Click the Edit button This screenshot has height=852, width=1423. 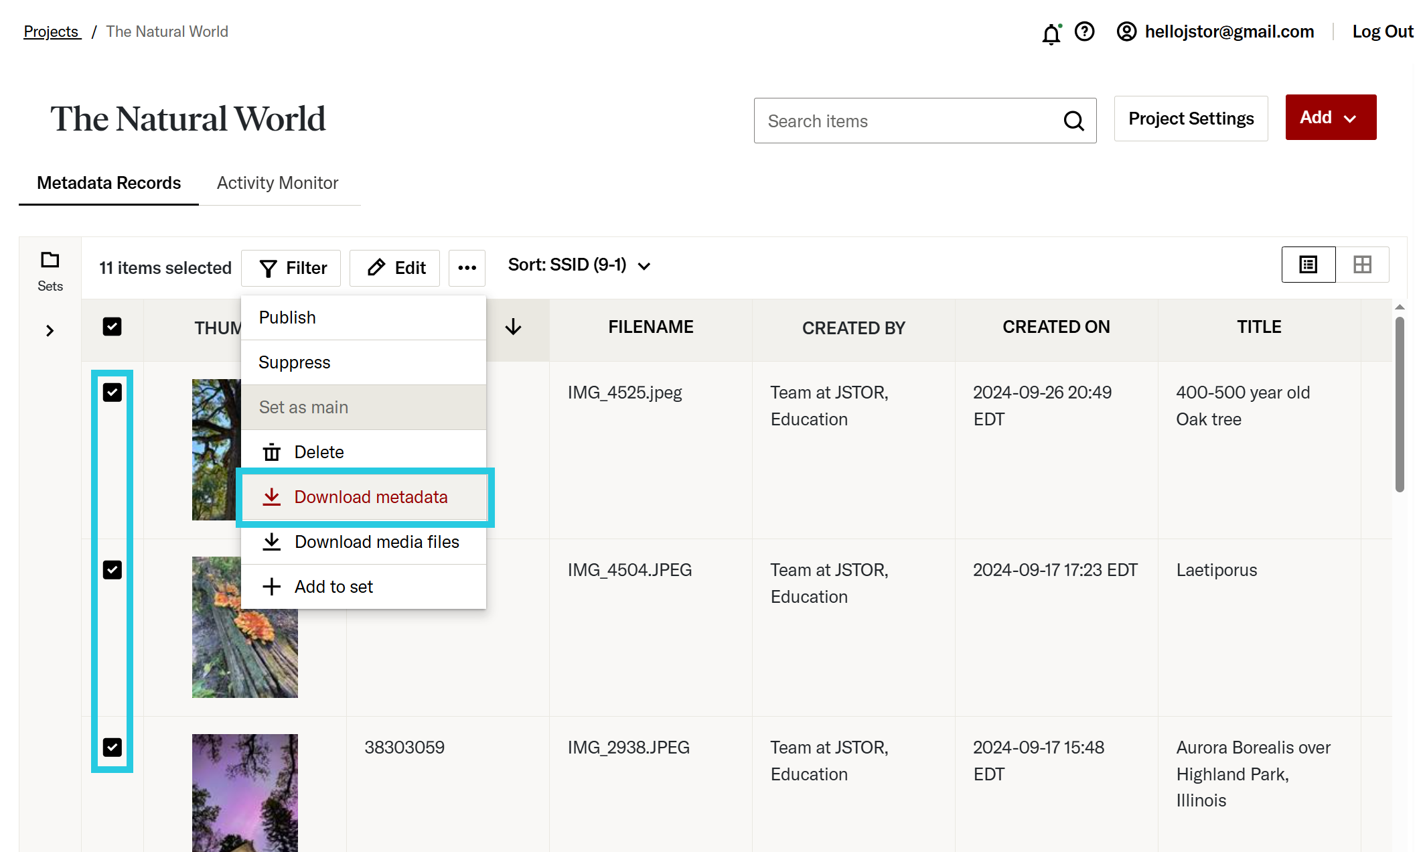pos(394,268)
